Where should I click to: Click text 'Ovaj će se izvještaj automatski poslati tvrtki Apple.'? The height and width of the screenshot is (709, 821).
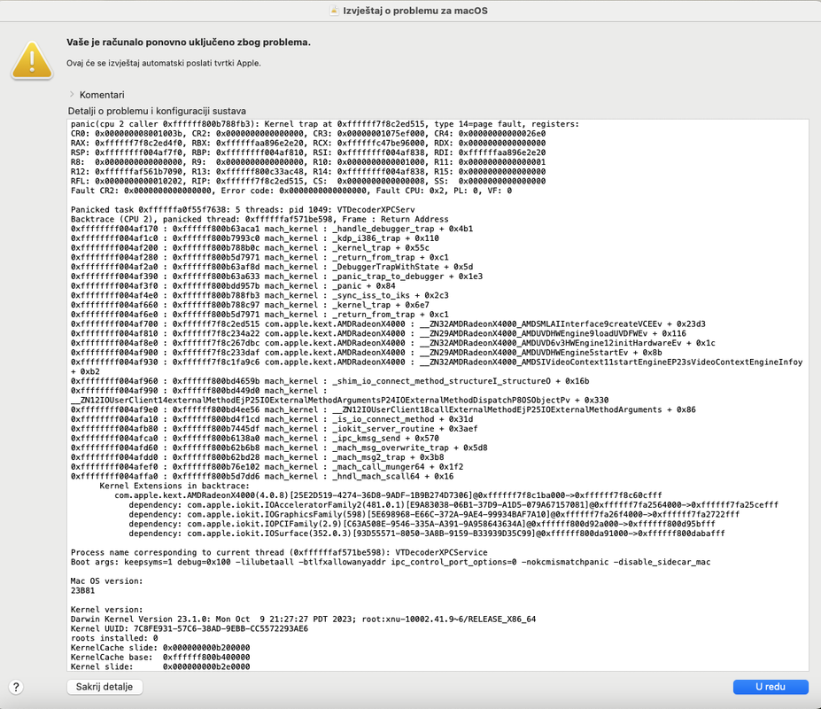tap(163, 63)
